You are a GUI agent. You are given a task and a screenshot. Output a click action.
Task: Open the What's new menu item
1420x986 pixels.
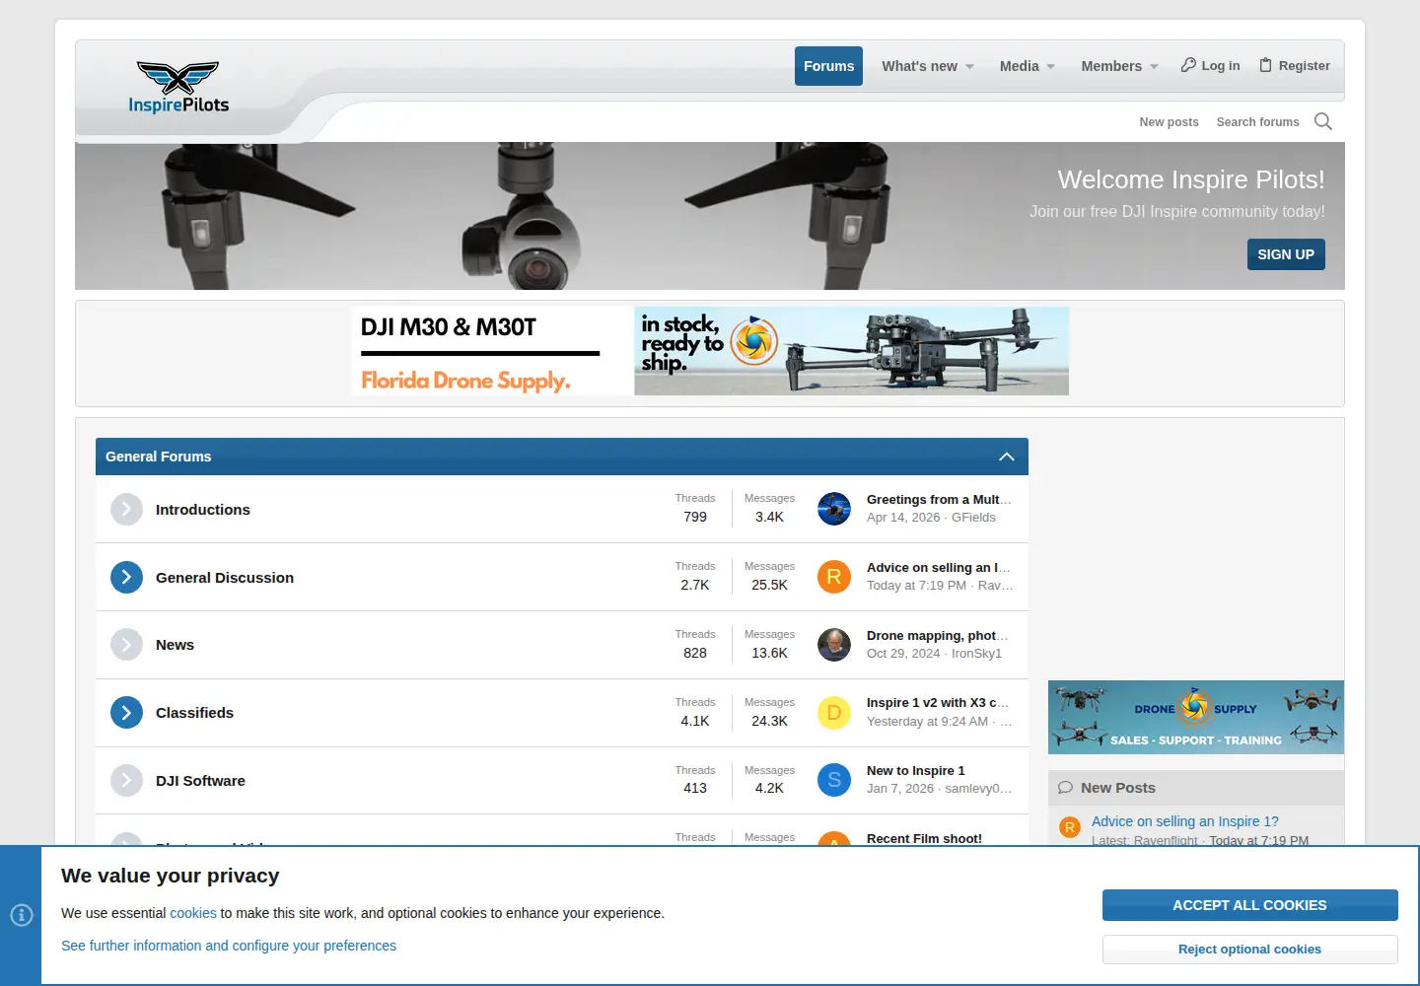(x=919, y=66)
